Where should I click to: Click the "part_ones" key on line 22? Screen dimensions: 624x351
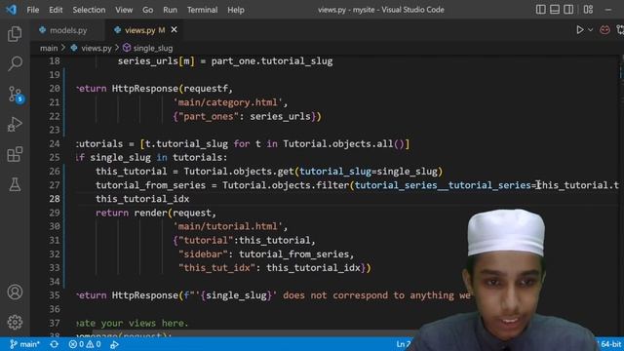(x=208, y=116)
